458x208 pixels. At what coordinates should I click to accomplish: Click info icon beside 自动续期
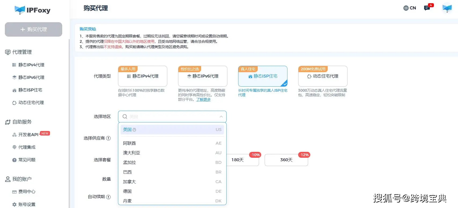(x=108, y=197)
